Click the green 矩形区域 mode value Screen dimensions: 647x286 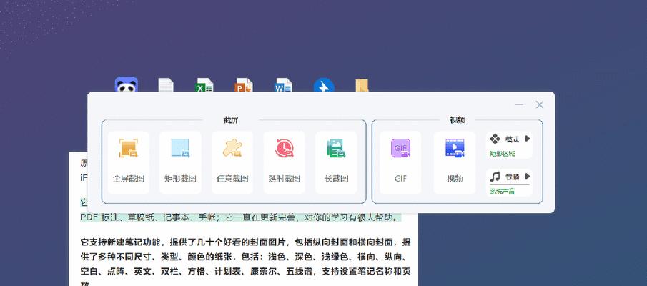[502, 154]
